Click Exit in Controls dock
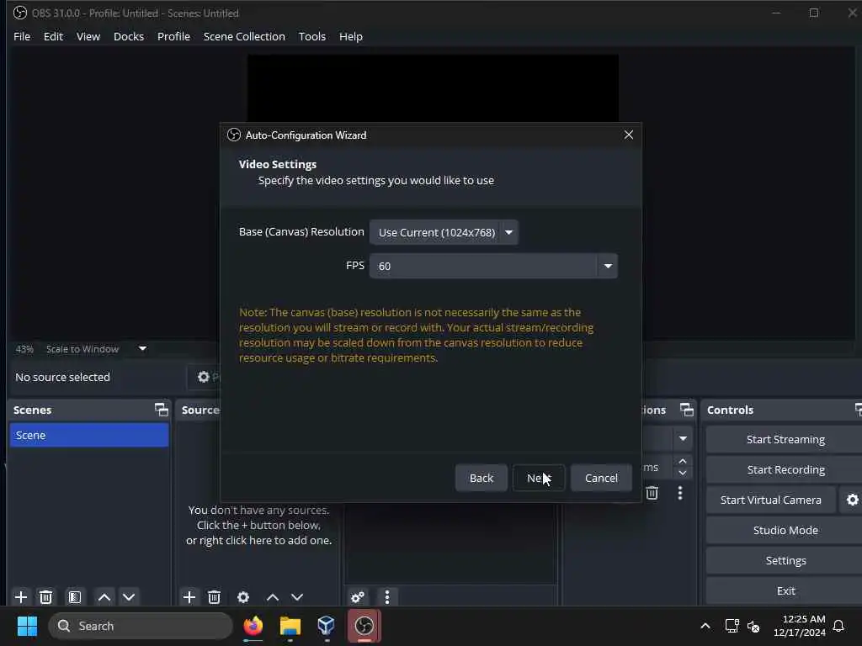Viewport: 862px width, 646px height. pyautogui.click(x=785, y=590)
